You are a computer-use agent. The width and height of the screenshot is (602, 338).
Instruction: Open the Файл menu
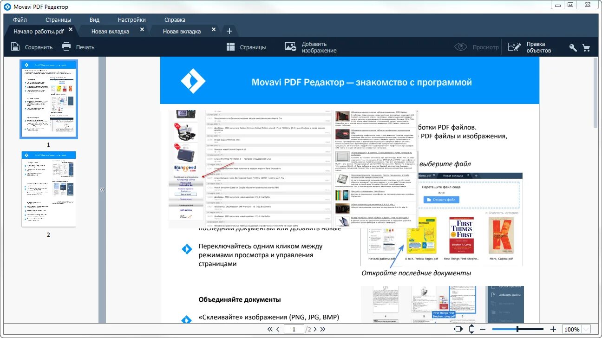coord(20,20)
